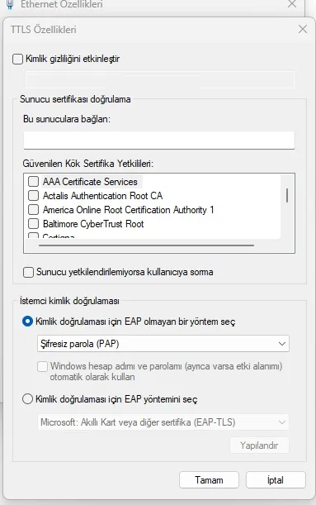This screenshot has height=505, width=316.
Task: Select EAP olmayan bir yöntem seç radio
Action: [x=27, y=322]
